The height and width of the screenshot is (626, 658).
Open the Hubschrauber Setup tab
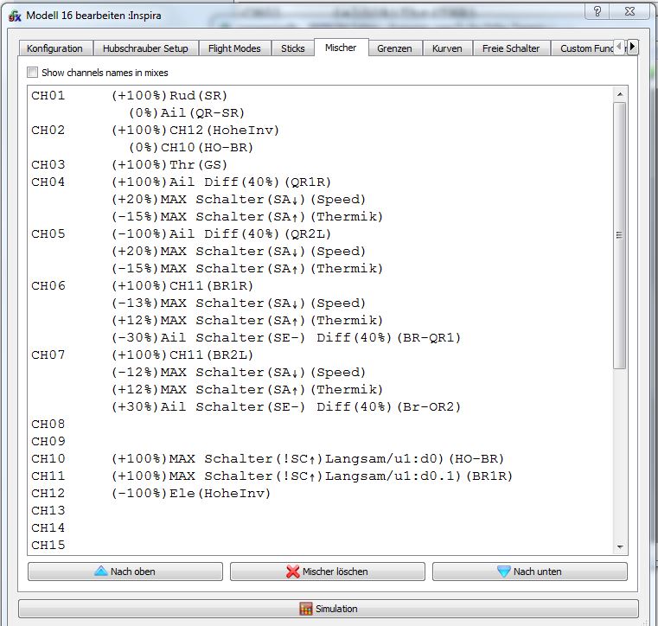coord(145,48)
